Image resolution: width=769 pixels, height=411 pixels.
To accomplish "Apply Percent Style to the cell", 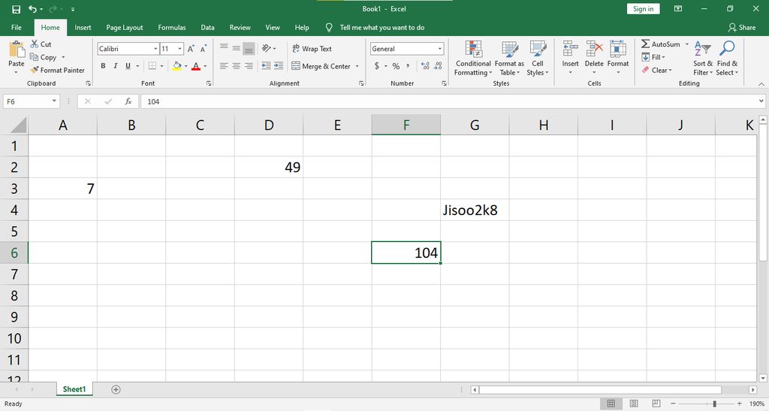I will point(396,65).
